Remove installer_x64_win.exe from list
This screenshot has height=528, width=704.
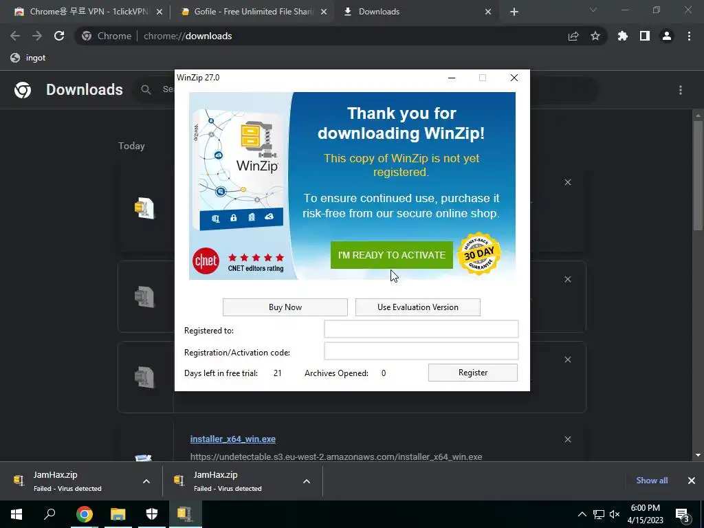(x=568, y=439)
